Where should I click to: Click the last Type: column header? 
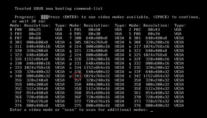(x=180, y=25)
